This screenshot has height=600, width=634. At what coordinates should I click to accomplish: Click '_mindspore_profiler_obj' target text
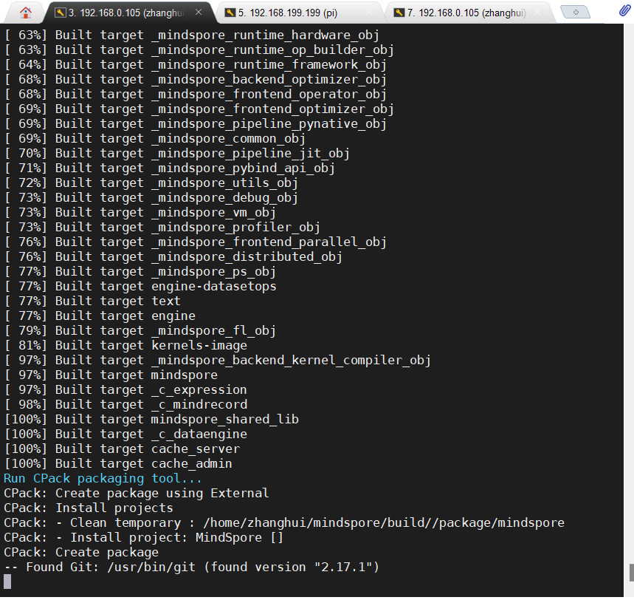(x=236, y=227)
